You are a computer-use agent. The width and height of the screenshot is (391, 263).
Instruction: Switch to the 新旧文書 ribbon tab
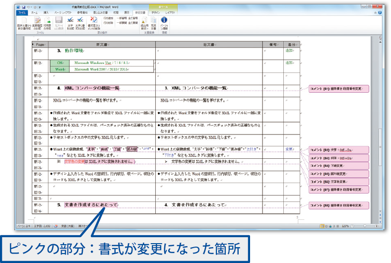[139, 13]
